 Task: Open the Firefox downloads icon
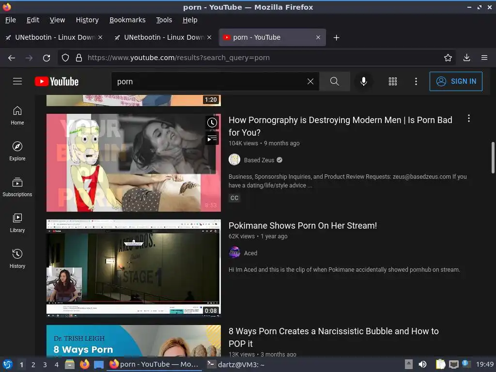466,58
